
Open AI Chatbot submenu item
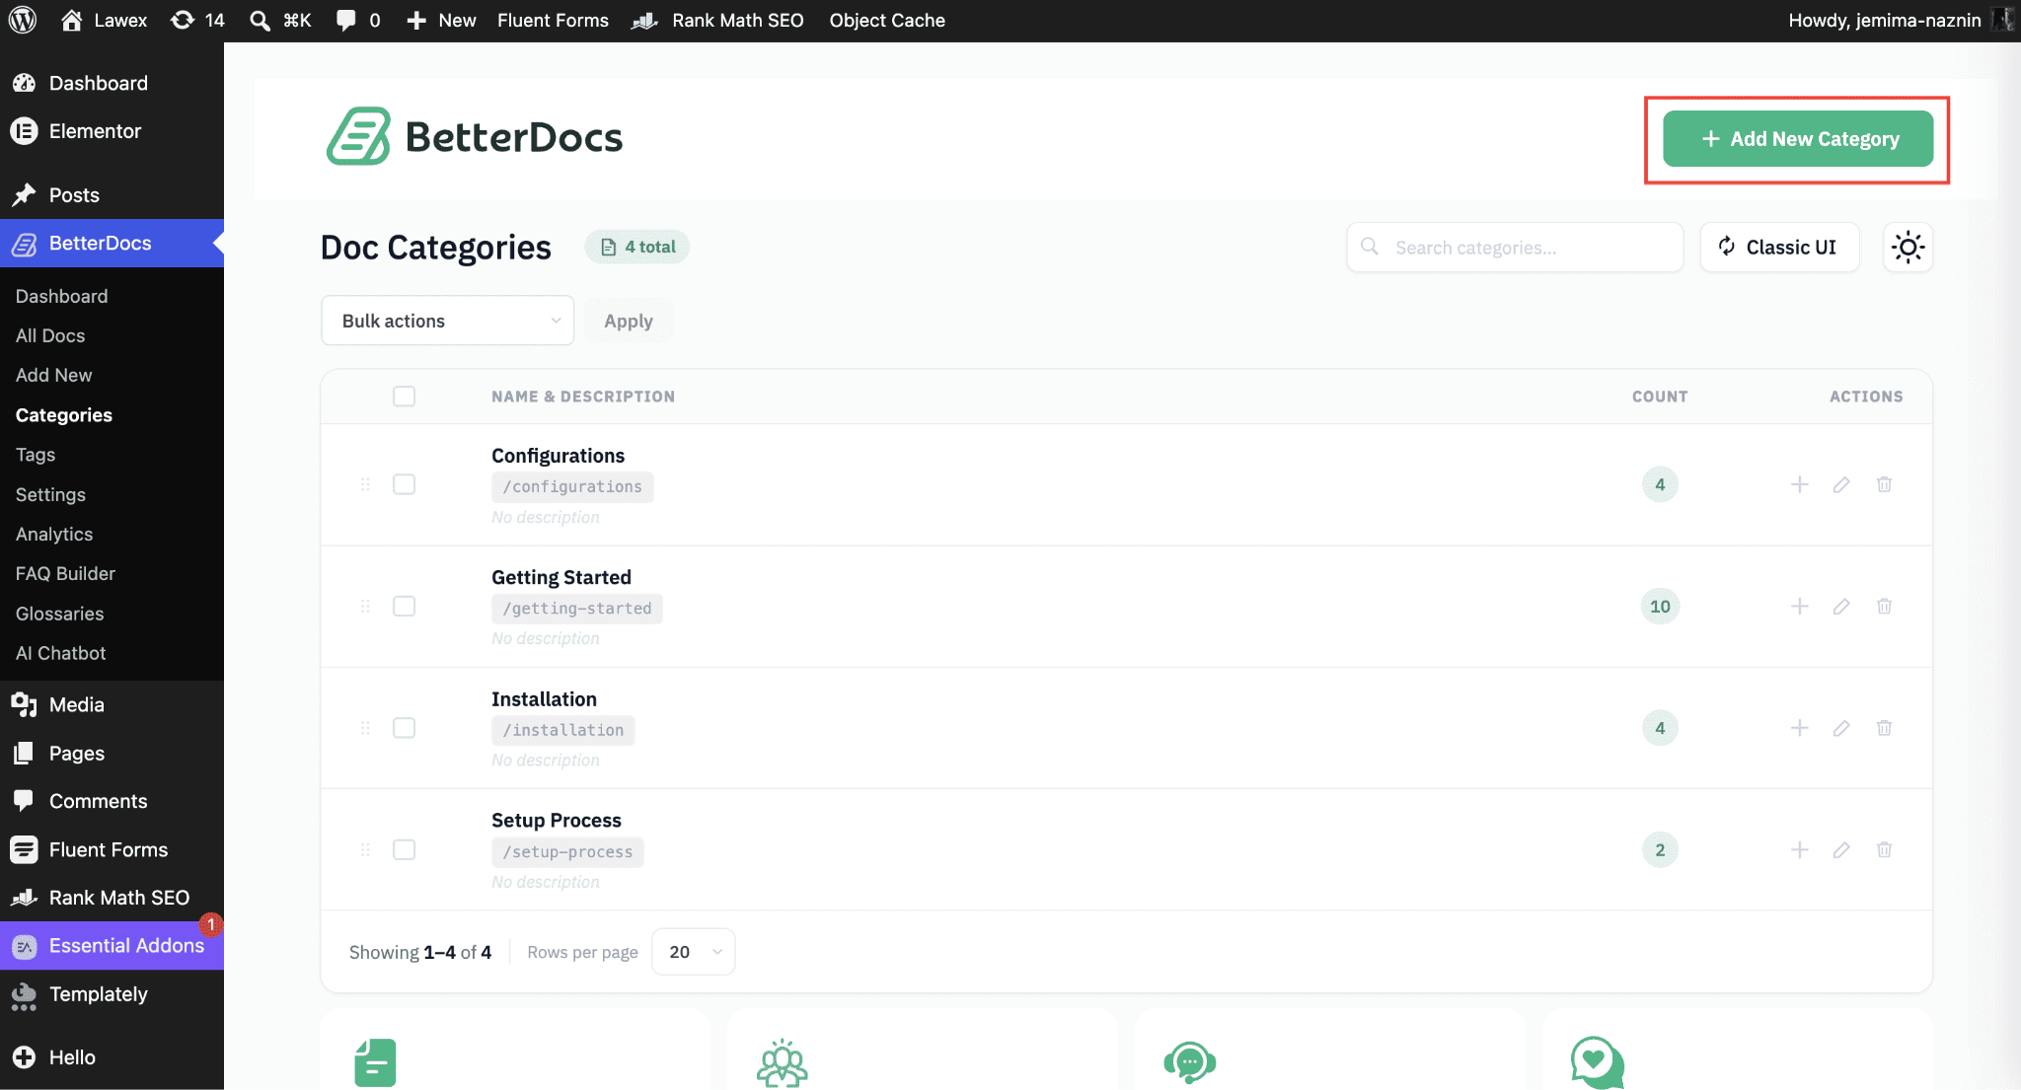click(60, 653)
